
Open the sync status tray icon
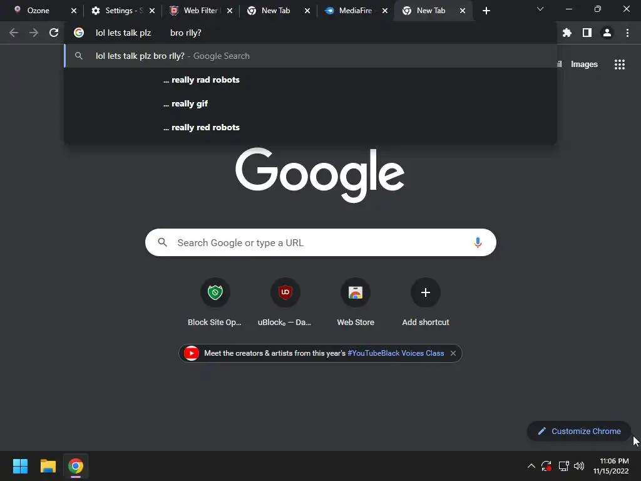tap(546, 466)
